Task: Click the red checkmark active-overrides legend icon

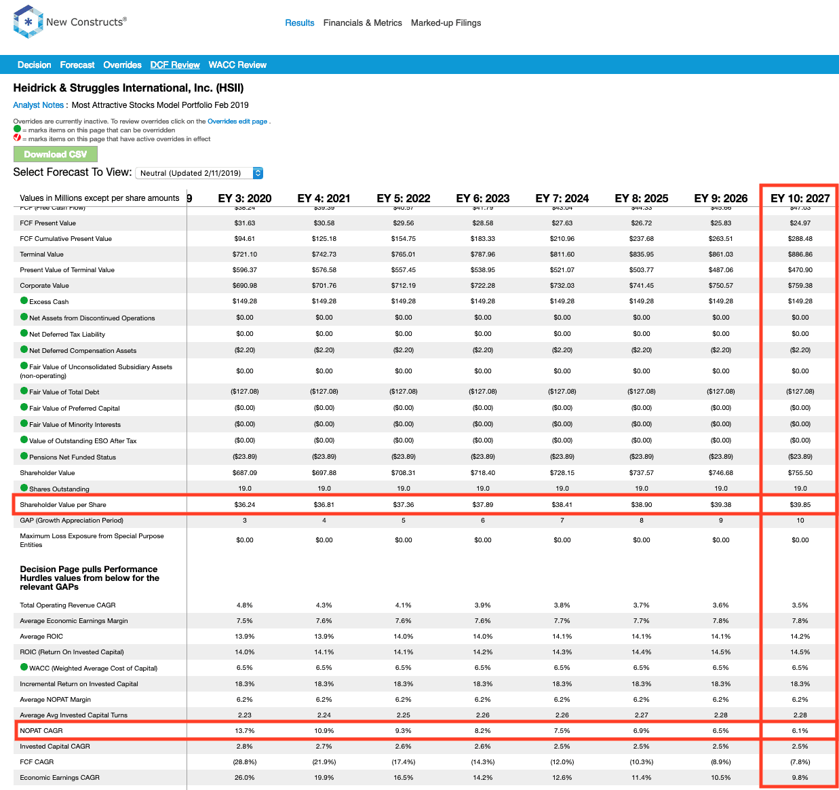Action: [17, 138]
